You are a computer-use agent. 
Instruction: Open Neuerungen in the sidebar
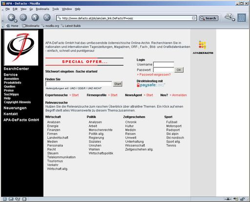coord(15,108)
